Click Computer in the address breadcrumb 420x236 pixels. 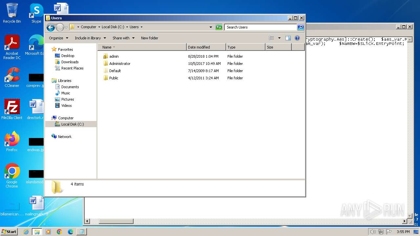(x=89, y=27)
